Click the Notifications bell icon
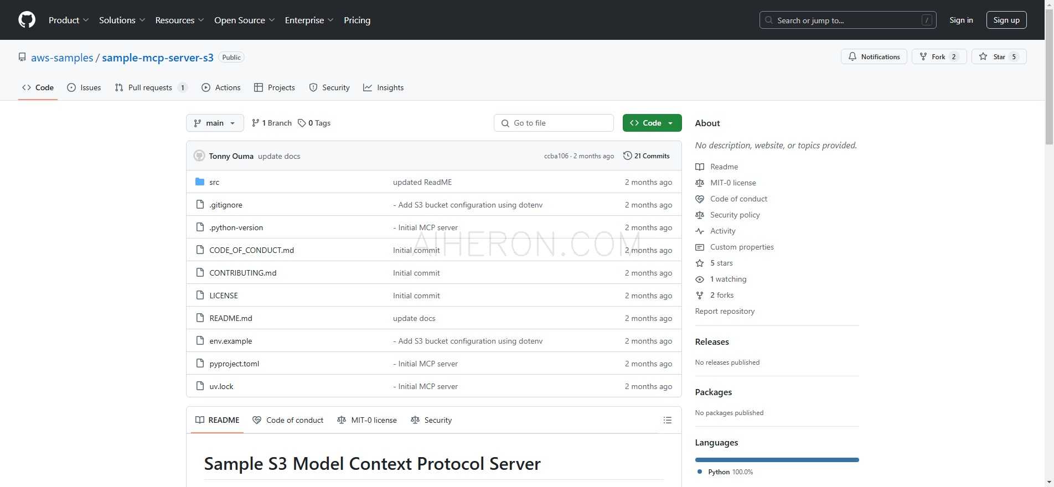 tap(852, 56)
